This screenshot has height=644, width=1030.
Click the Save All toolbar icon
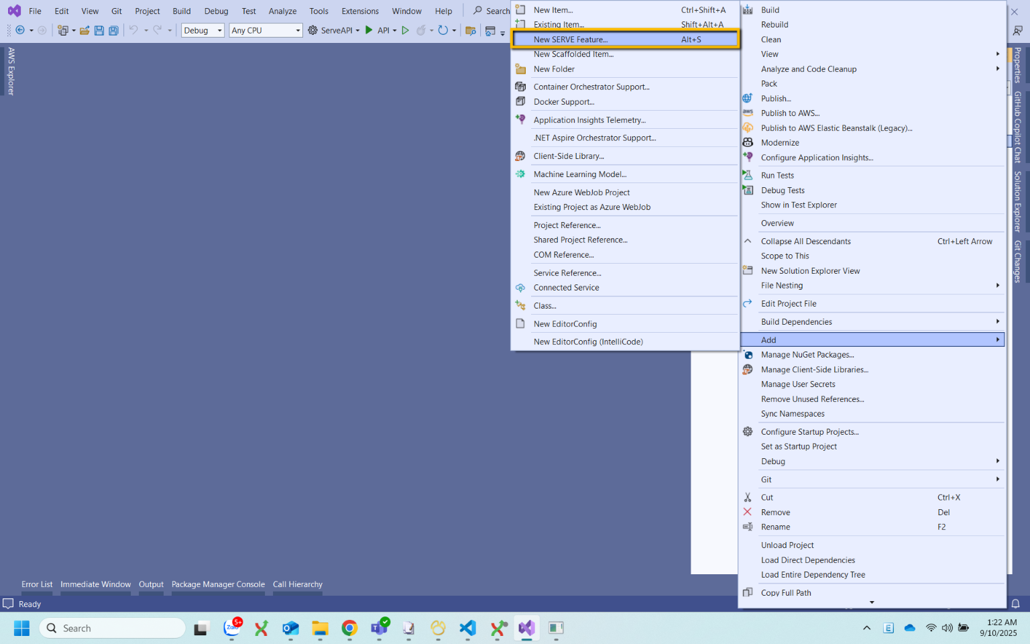(x=113, y=30)
